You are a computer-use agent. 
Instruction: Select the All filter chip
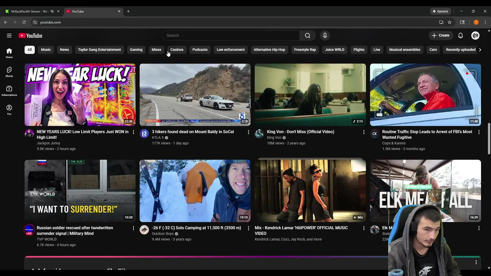30,49
